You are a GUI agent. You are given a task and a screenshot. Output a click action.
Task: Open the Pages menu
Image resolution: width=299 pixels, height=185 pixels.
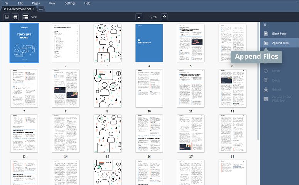coord(36,3)
